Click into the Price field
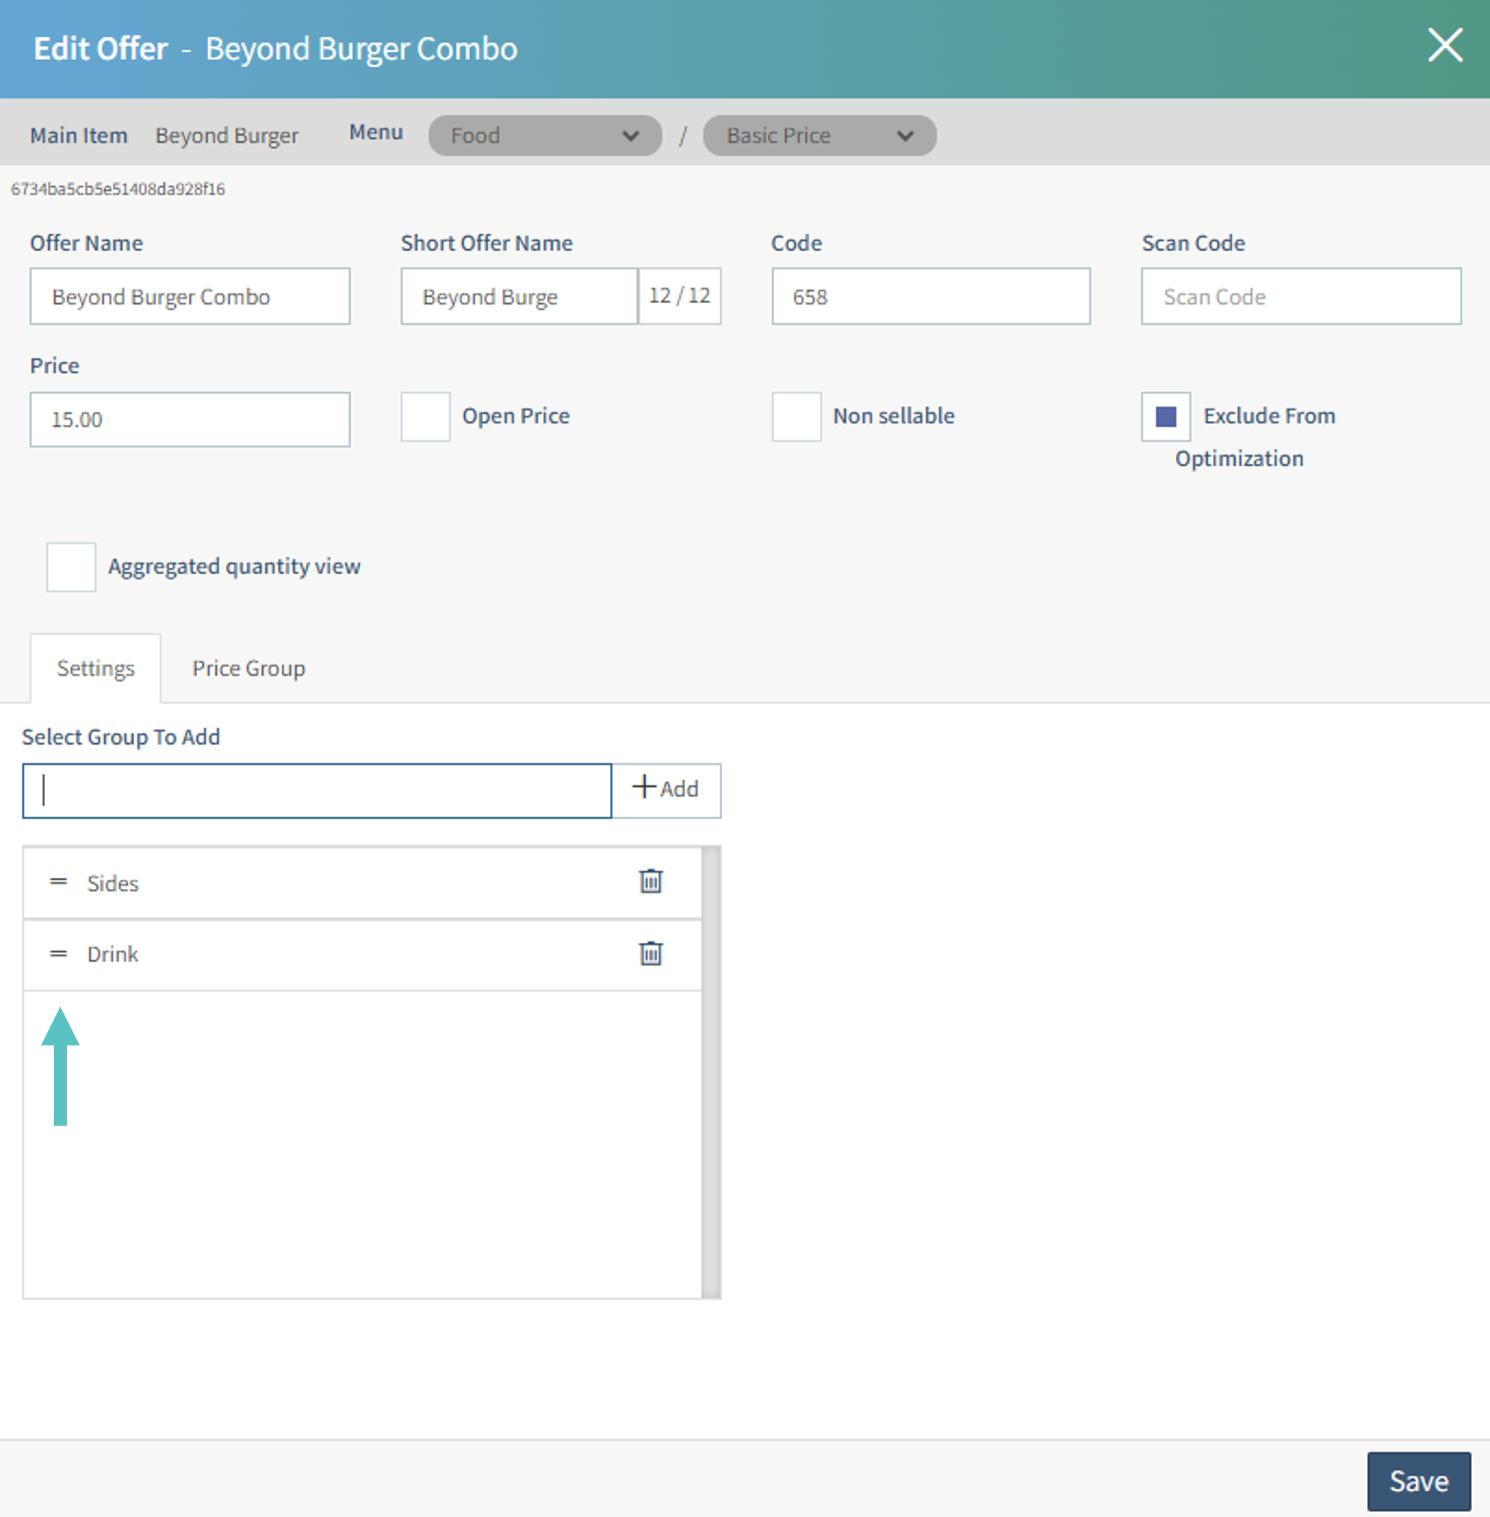 tap(189, 420)
